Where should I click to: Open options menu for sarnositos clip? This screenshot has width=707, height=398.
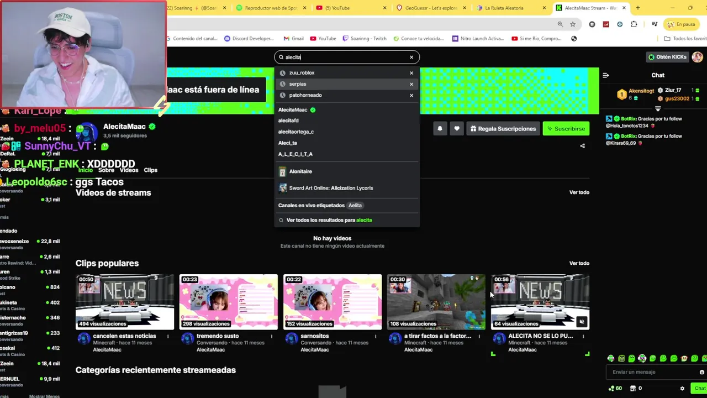click(x=376, y=336)
